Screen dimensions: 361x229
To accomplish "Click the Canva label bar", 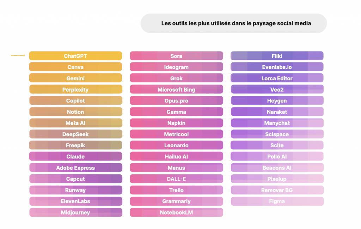I will click(75, 67).
